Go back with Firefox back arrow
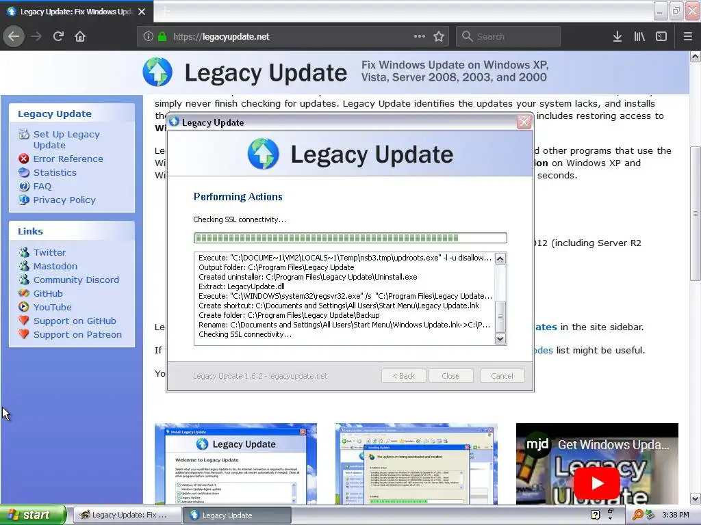Image resolution: width=701 pixels, height=525 pixels. pos(14,36)
